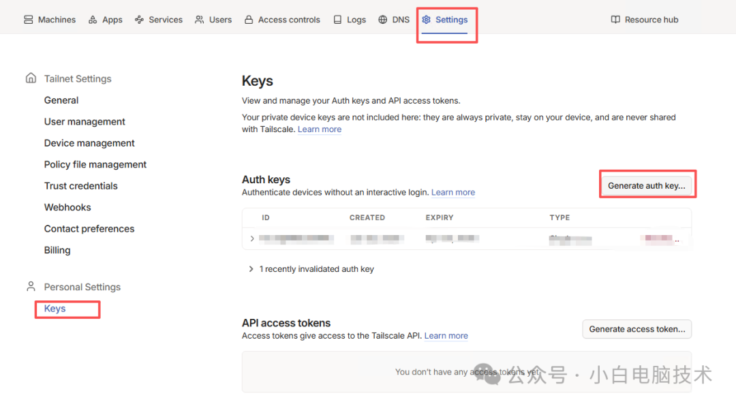
Task: Click the CREATED column header
Action: click(x=367, y=218)
